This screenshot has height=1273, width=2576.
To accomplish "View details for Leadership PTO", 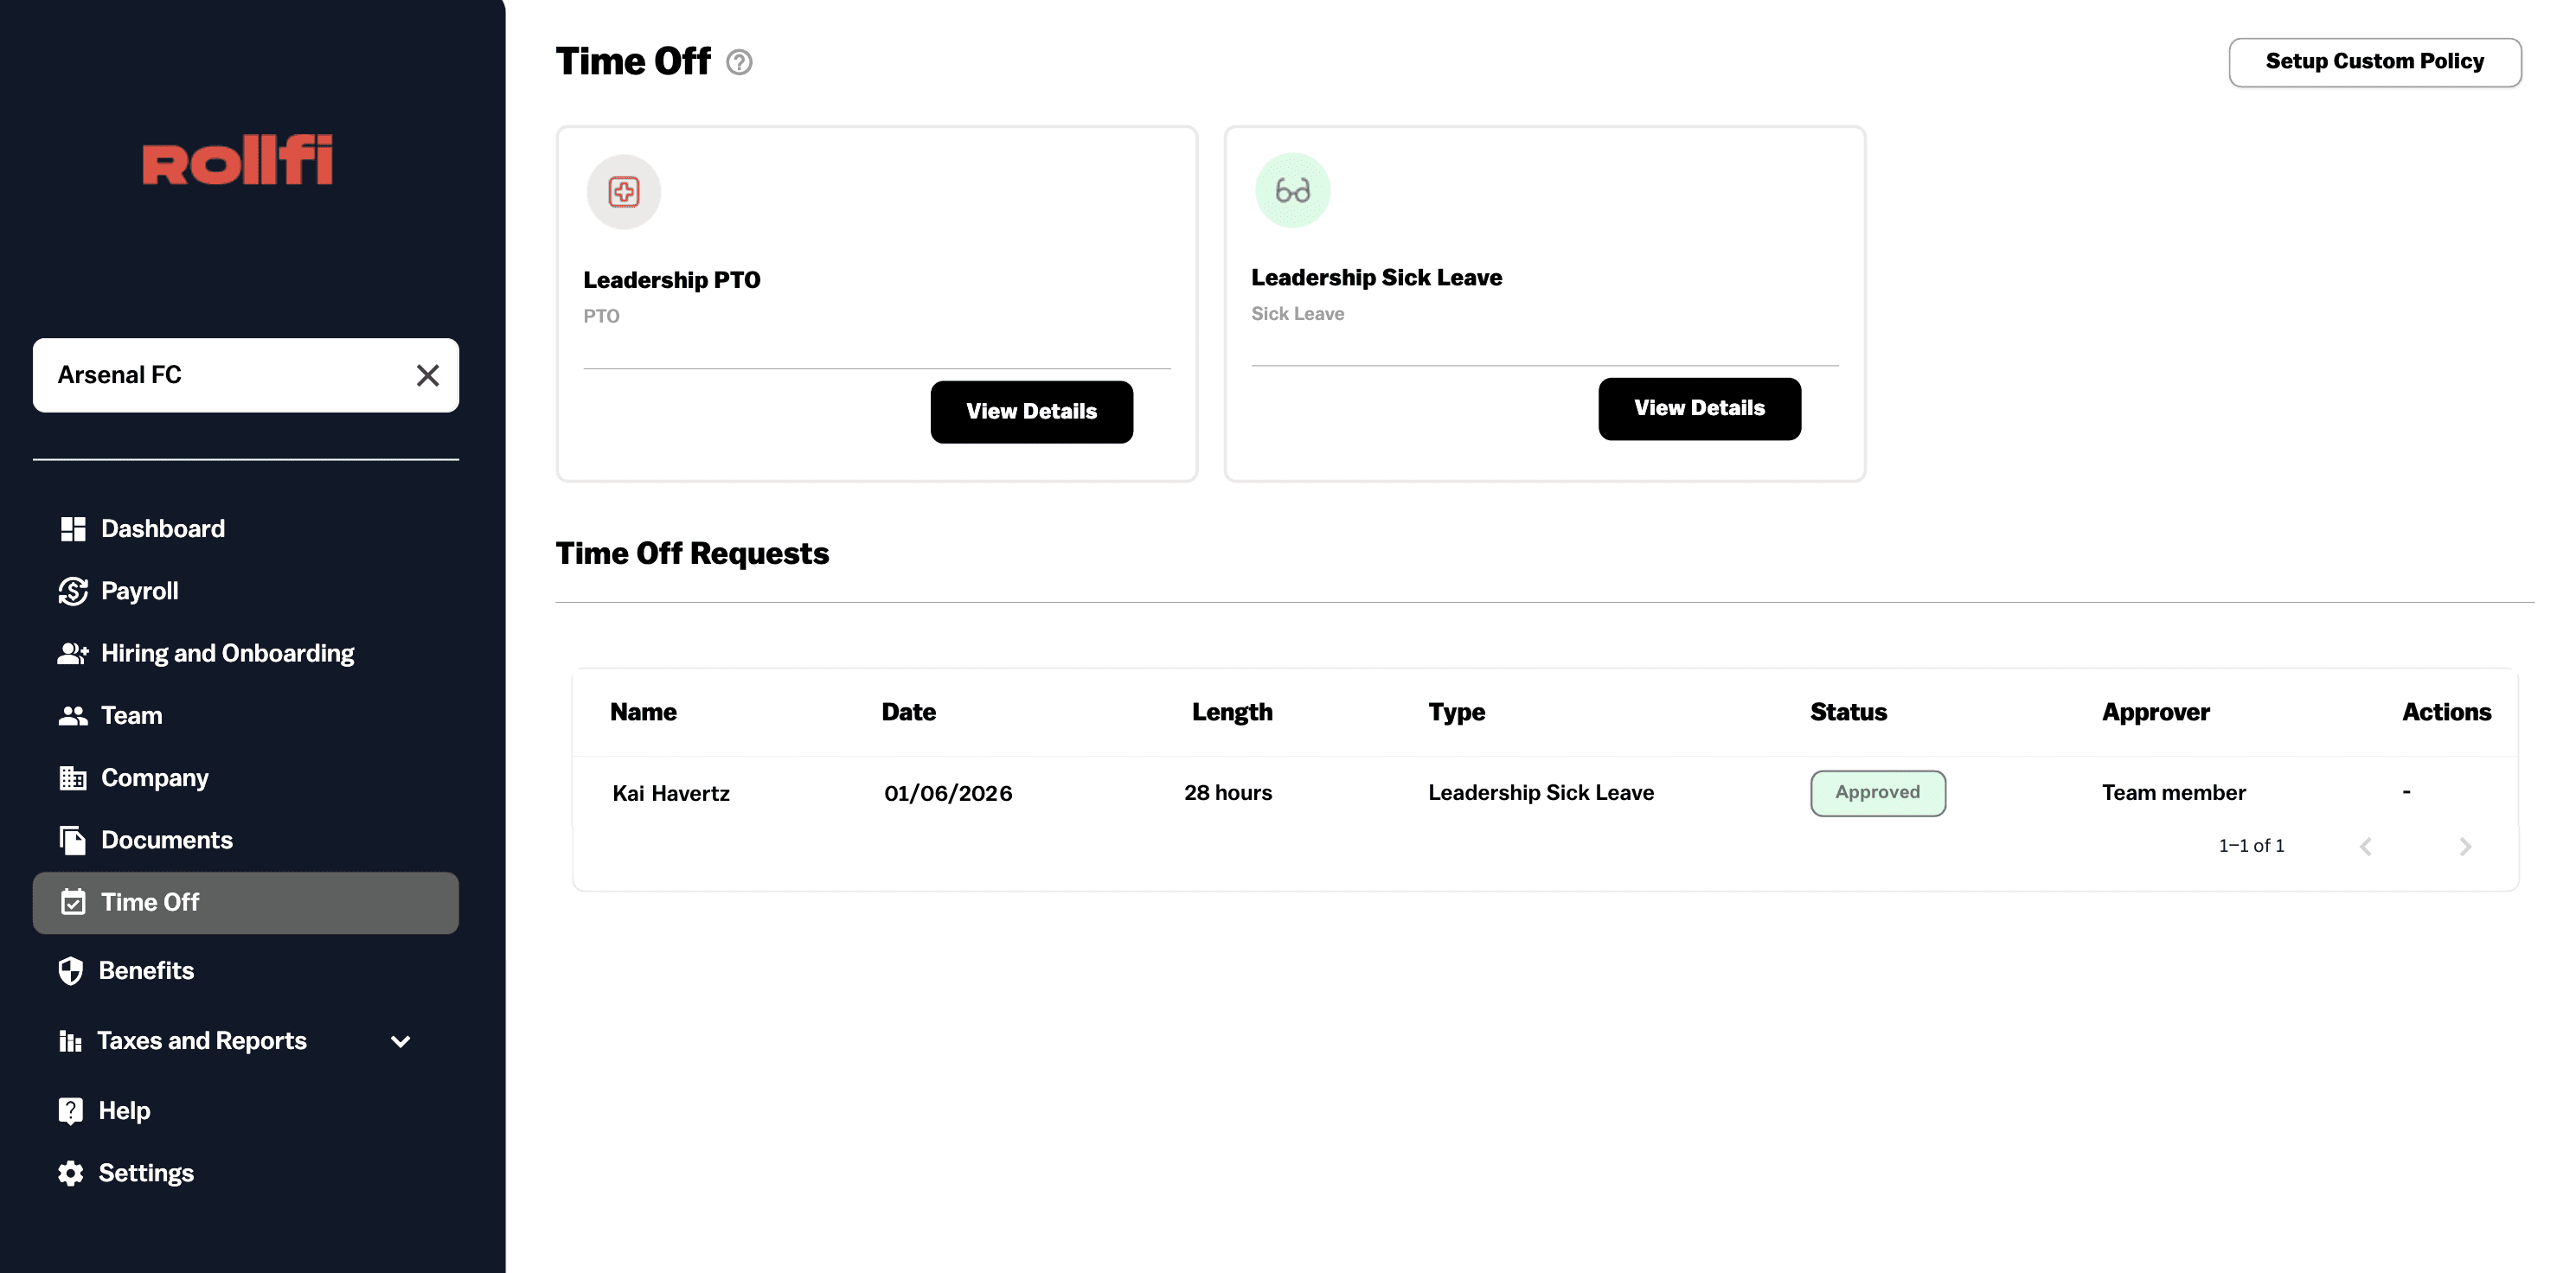I will 1031,411.
